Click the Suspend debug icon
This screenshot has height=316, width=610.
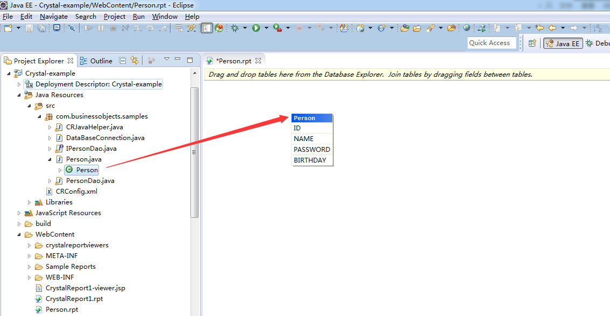pyautogui.click(x=101, y=28)
